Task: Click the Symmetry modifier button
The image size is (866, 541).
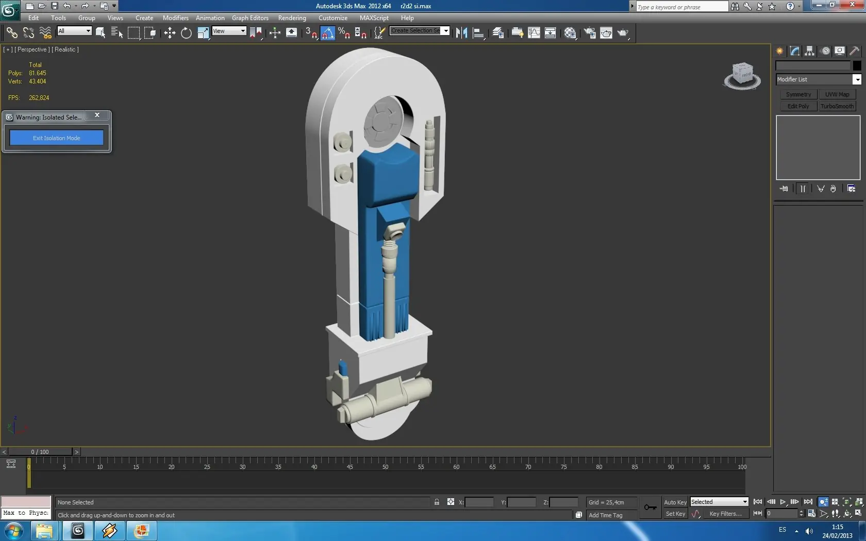Action: [798, 95]
